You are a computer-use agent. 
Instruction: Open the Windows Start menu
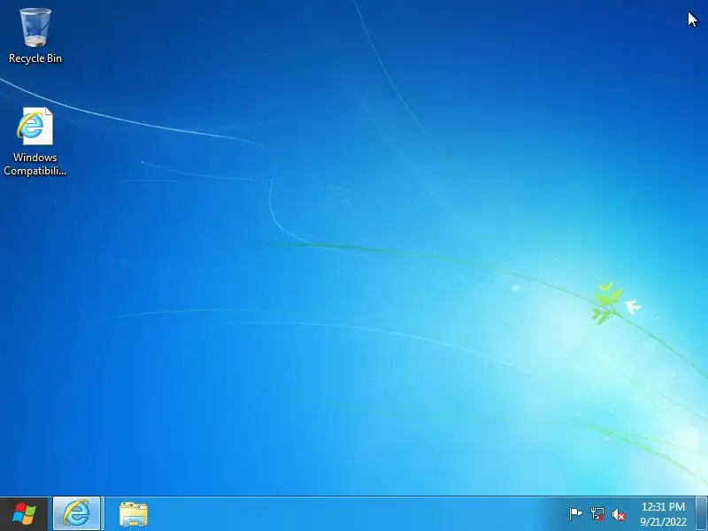tap(24, 514)
